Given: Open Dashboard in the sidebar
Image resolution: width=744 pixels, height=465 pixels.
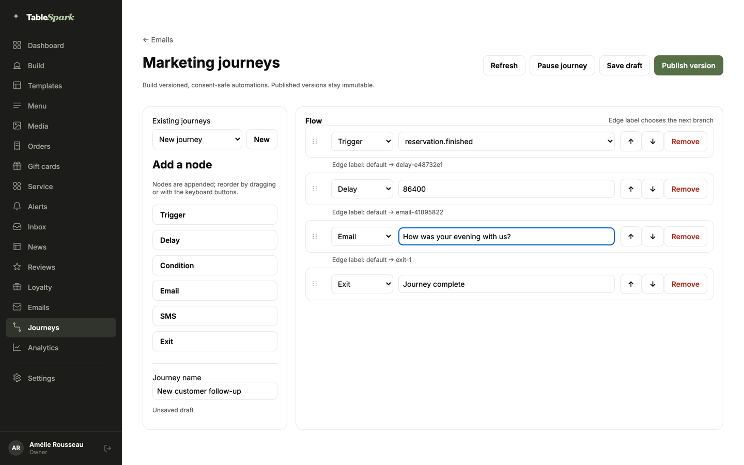Looking at the screenshot, I should click(61, 45).
